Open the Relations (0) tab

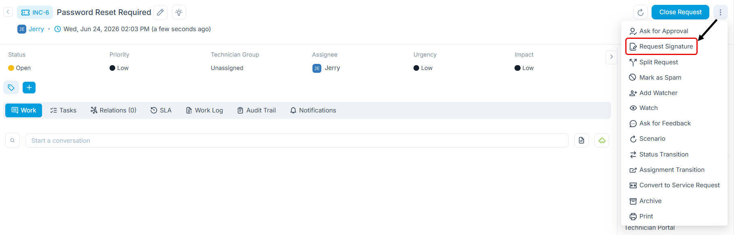click(x=113, y=110)
